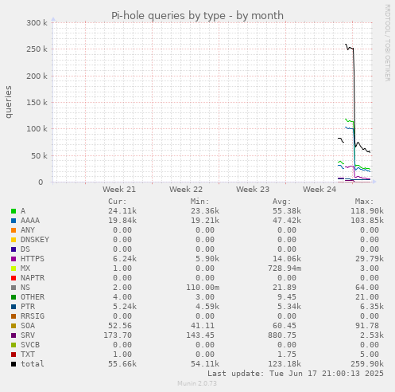395x392 pixels.
Task: Click the 'Min:' column header
Action: point(199,202)
